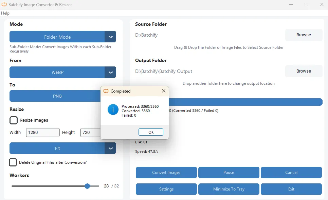
Task: Check Delete Original Files after Conversion
Action: point(13,162)
